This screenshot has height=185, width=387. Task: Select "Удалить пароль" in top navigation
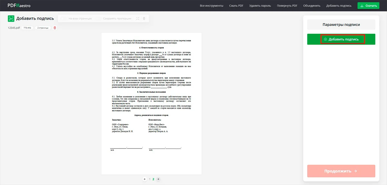click(x=260, y=6)
